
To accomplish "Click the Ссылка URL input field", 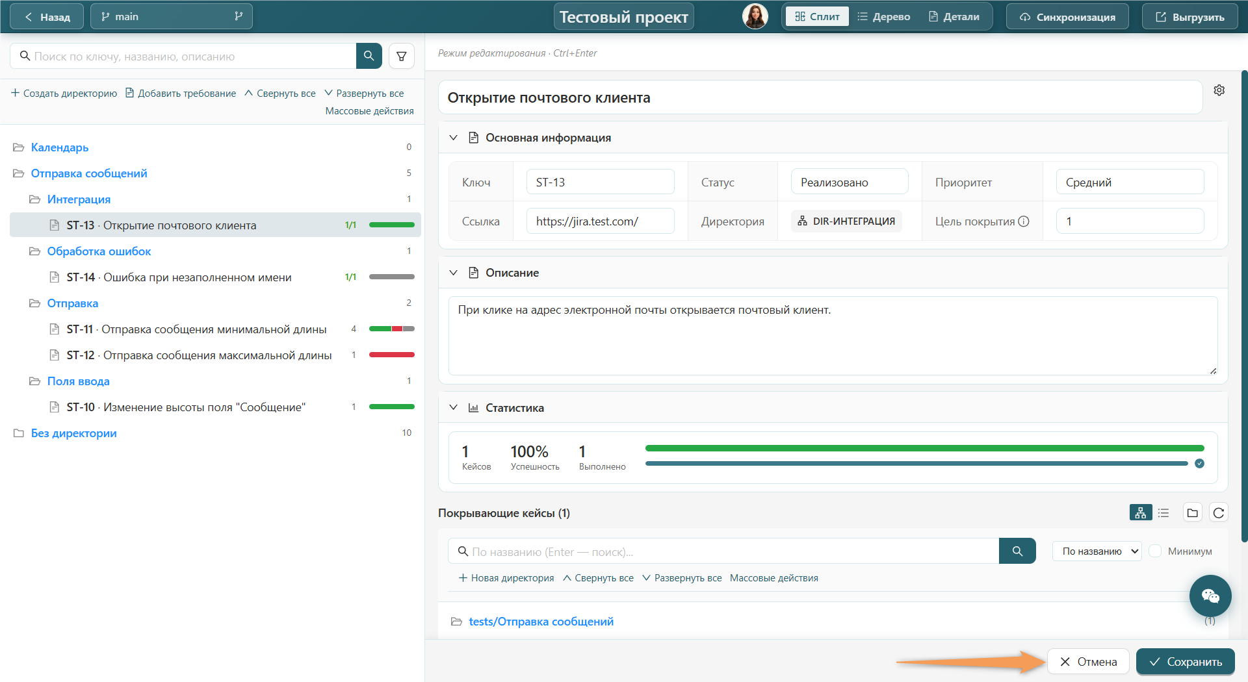I will pyautogui.click(x=600, y=221).
